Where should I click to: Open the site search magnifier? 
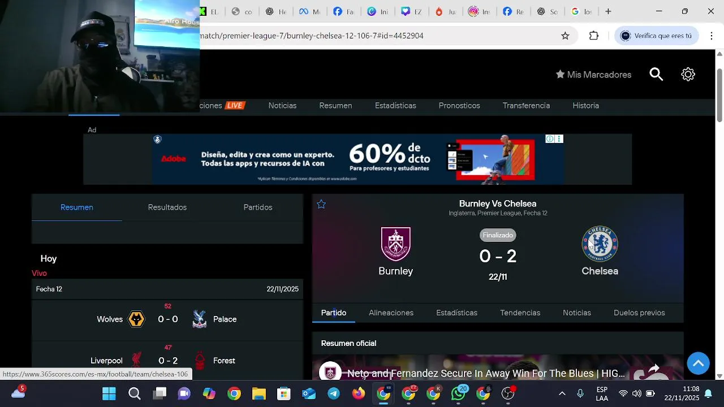[656, 75]
